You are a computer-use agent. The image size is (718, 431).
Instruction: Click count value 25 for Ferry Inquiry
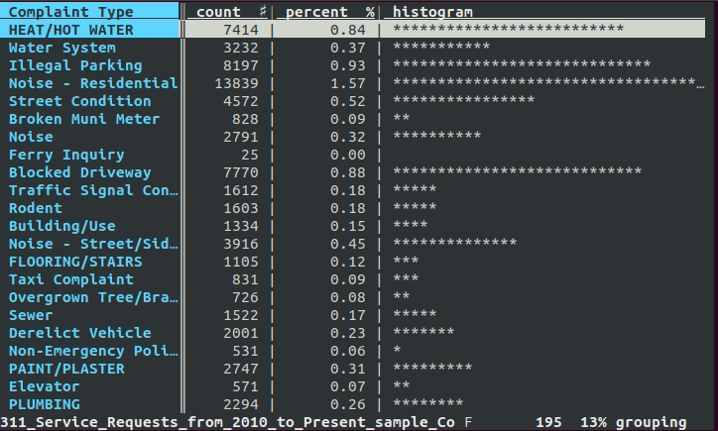pos(250,155)
